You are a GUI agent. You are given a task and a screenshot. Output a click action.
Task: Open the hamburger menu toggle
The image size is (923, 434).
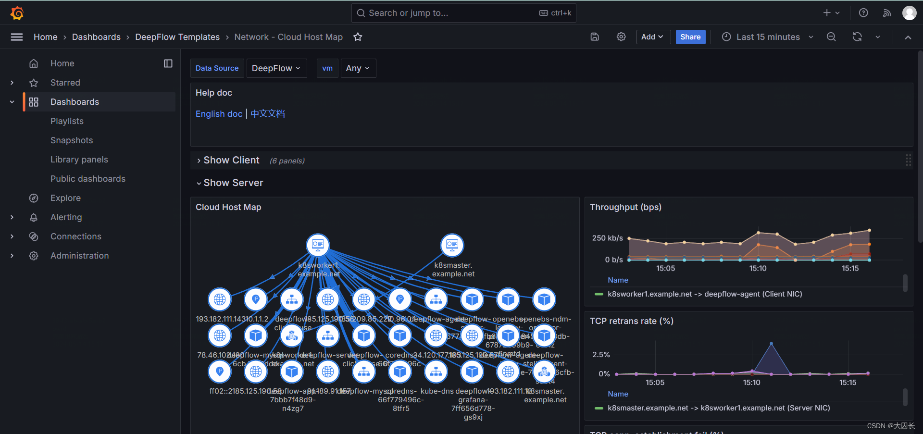point(17,37)
